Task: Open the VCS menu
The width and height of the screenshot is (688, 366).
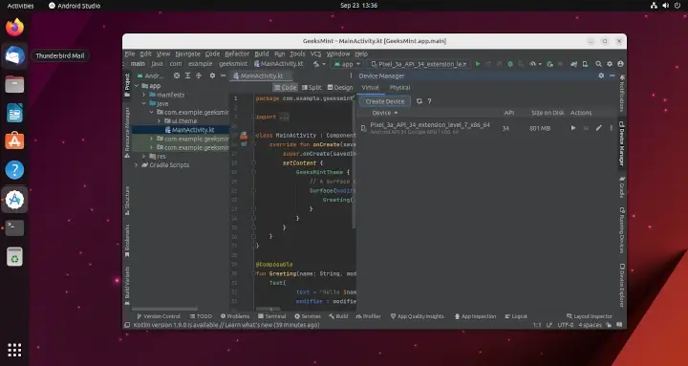Action: pyautogui.click(x=316, y=54)
